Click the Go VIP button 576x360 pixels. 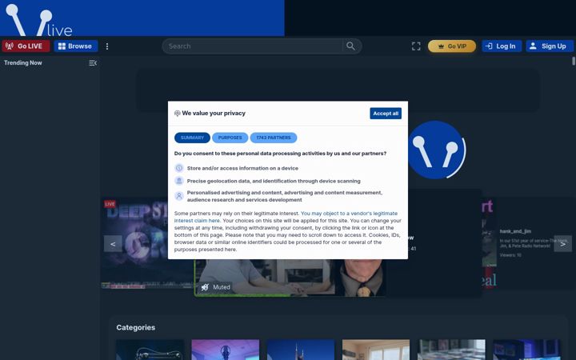click(452, 46)
